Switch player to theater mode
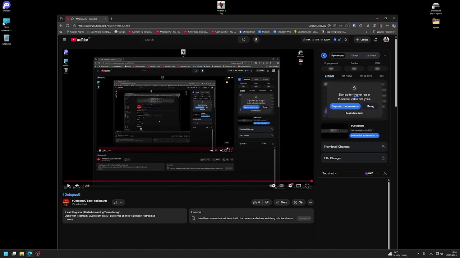 pos(299,186)
